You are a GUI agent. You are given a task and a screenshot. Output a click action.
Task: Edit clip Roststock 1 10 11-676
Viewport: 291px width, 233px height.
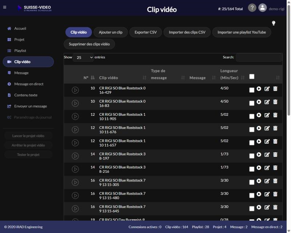tap(267, 128)
